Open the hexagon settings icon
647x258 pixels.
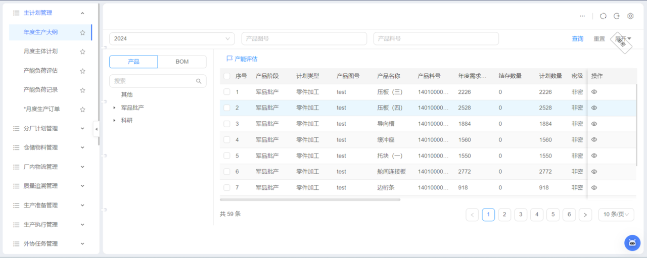click(x=630, y=16)
